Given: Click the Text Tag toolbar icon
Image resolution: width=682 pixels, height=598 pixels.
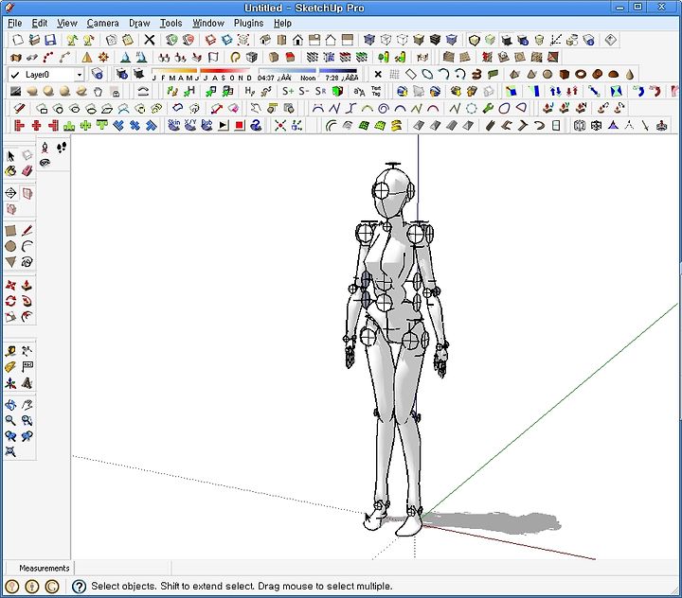Looking at the screenshot, I should tap(376, 91).
